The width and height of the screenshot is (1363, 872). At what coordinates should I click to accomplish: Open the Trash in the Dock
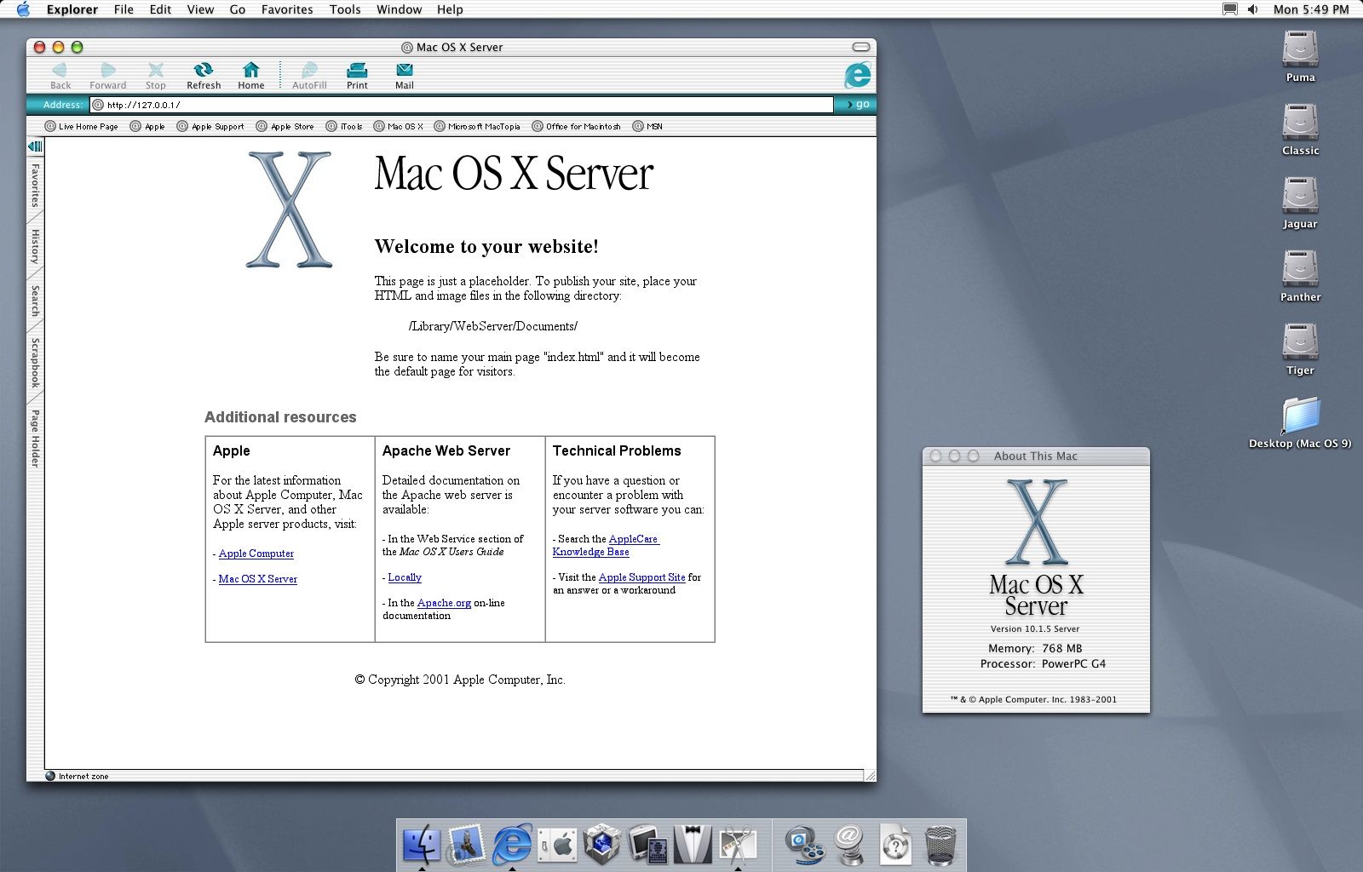tap(940, 845)
